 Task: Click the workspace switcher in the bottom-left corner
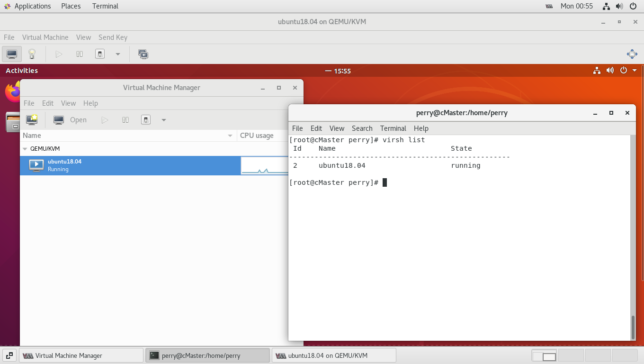(9, 355)
